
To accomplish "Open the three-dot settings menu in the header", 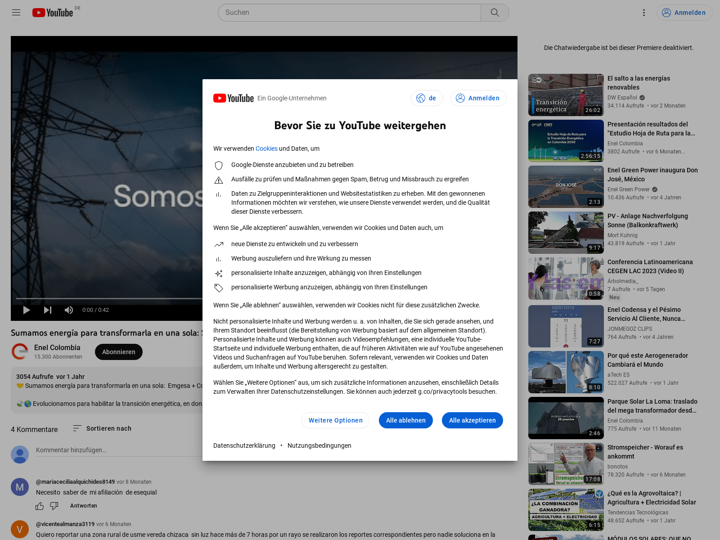I will click(x=644, y=13).
